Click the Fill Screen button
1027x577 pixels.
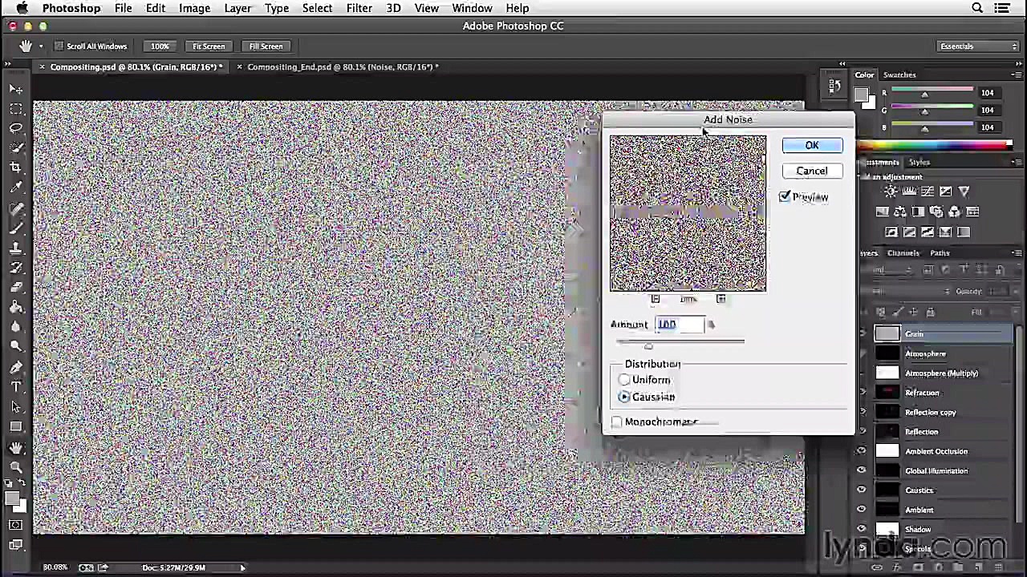coord(266,46)
